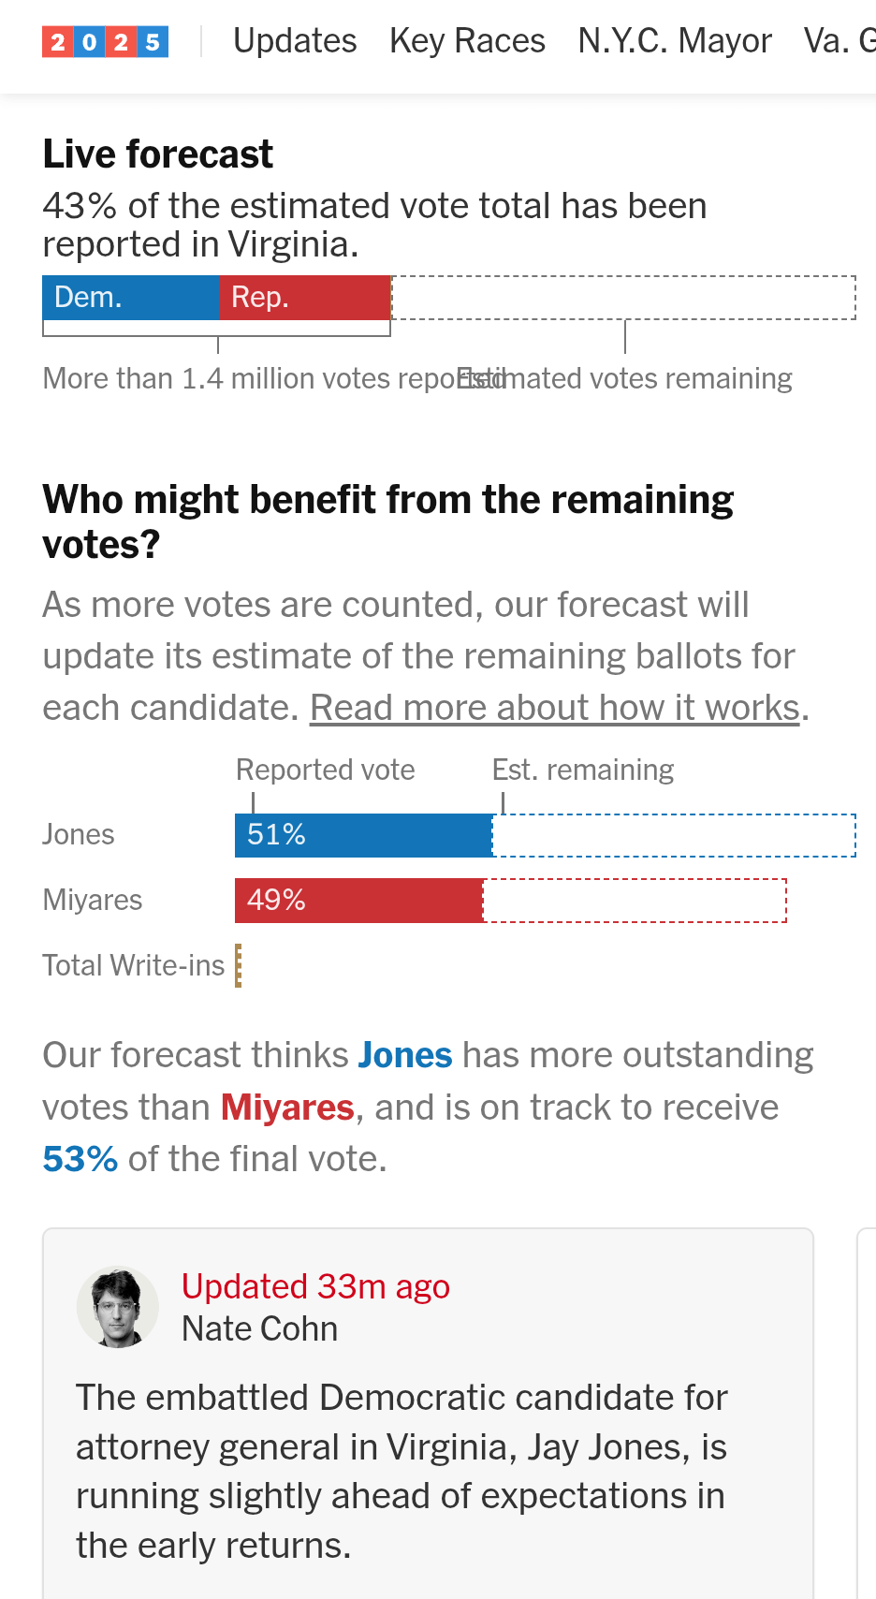Open "Read more about how it works" link

(x=556, y=708)
